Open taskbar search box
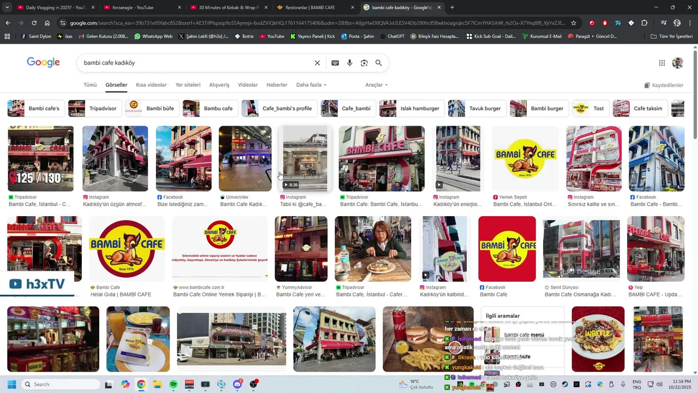Viewport: 698px width, 393px height. [x=60, y=384]
